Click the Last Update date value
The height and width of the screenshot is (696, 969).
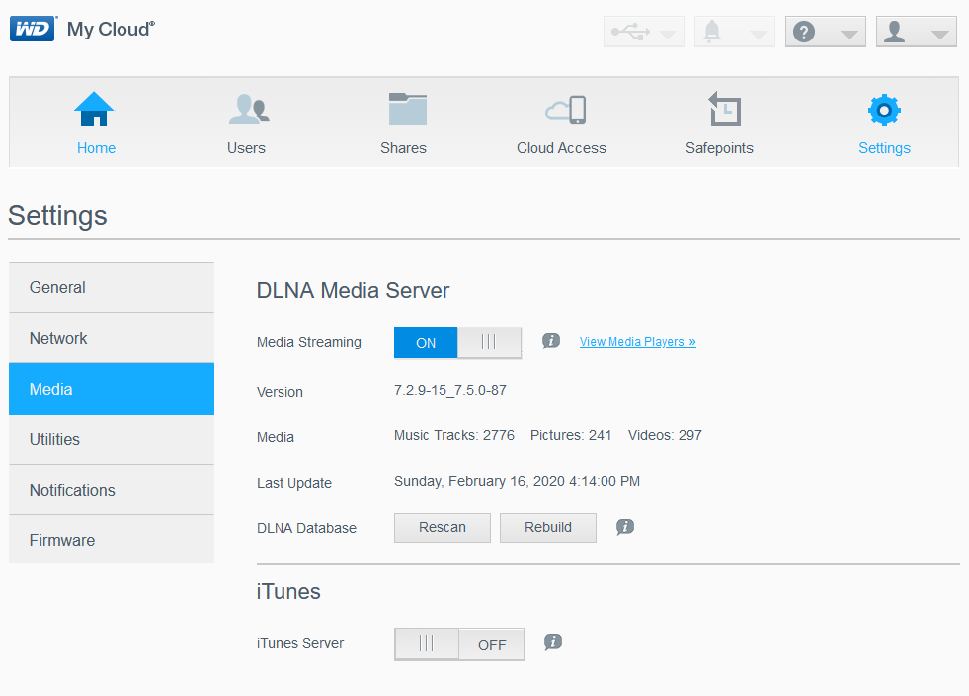518,481
